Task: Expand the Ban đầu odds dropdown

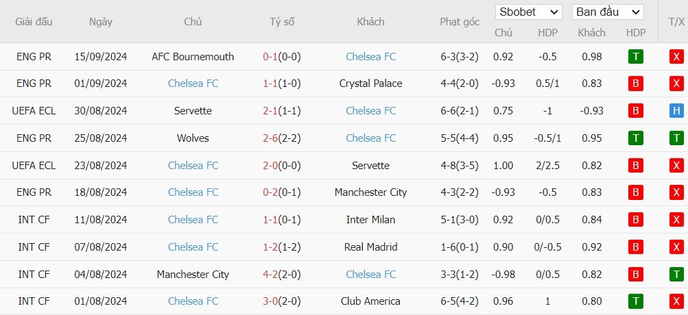Action: (x=608, y=12)
